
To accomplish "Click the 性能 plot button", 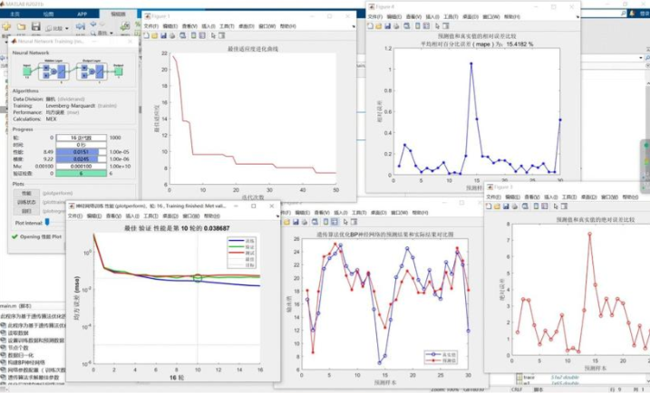I will [x=25, y=192].
